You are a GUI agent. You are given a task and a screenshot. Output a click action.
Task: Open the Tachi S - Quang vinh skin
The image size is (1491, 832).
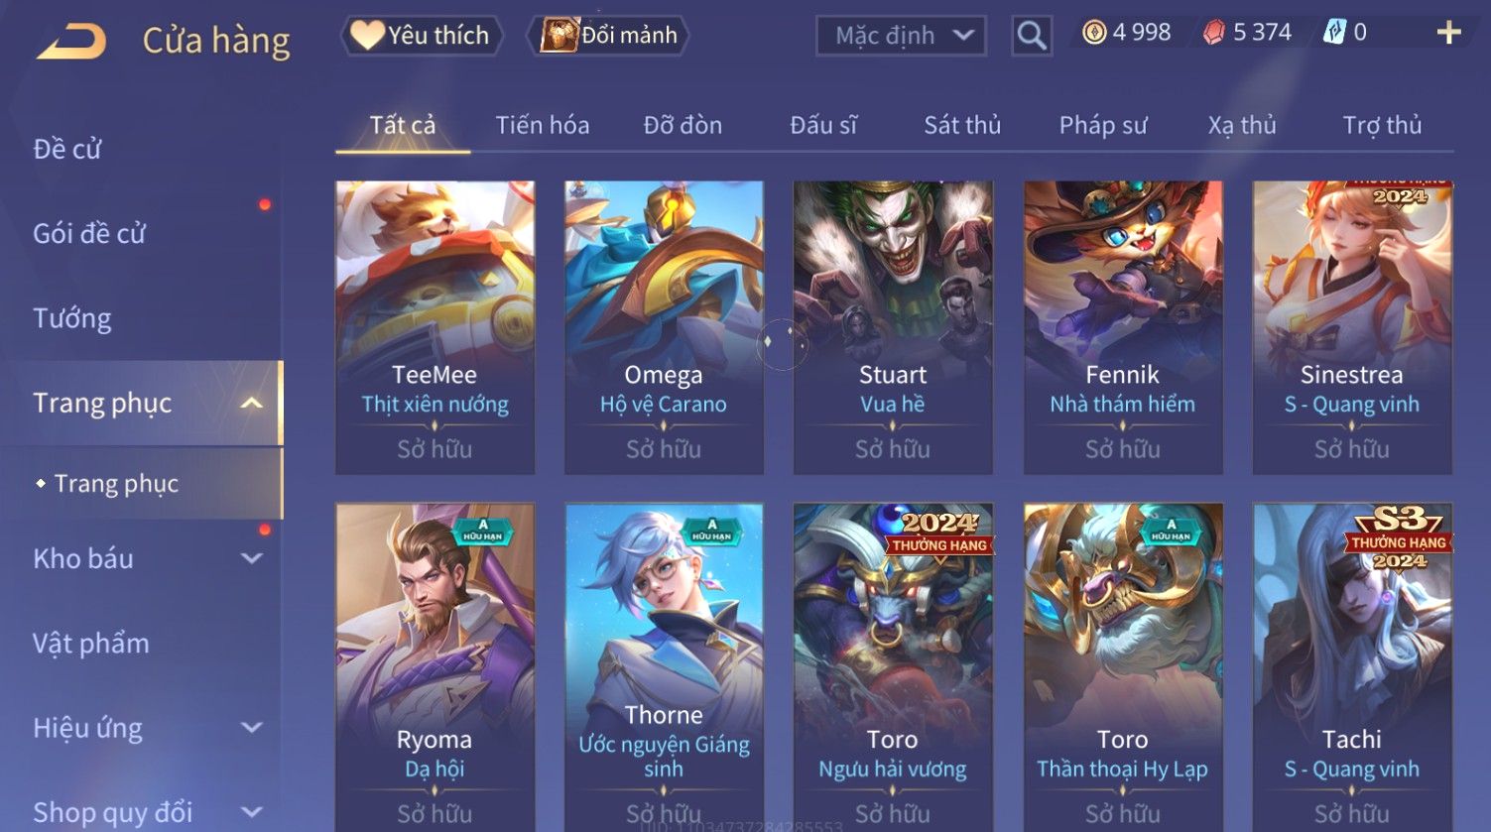pyautogui.click(x=1352, y=666)
